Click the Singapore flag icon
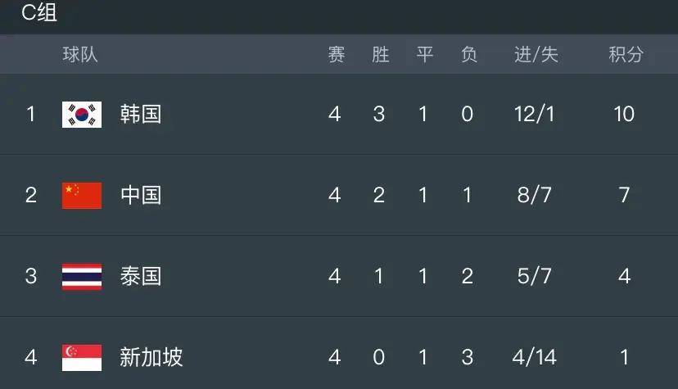The height and width of the screenshot is (389, 678). coord(82,357)
